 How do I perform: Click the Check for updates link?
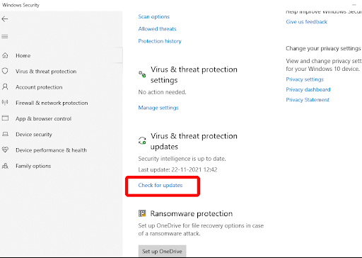coord(160,185)
